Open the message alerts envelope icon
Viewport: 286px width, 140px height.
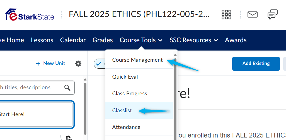[x=253, y=14]
